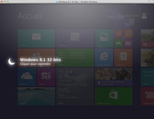Open the Windows Store tile
The height and width of the screenshot is (119, 154).
click(x=114, y=96)
